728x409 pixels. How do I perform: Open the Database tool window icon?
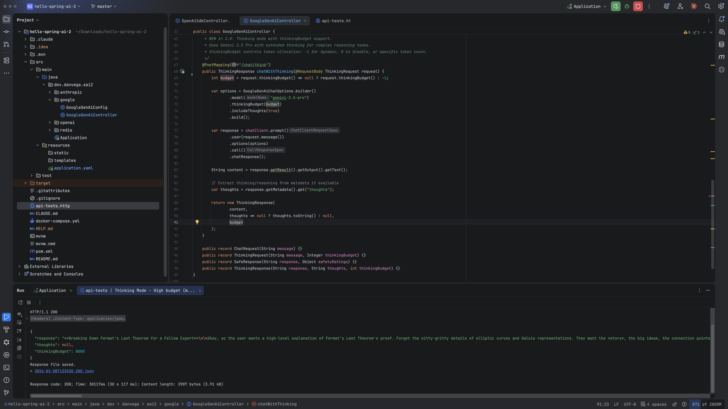pyautogui.click(x=721, y=44)
